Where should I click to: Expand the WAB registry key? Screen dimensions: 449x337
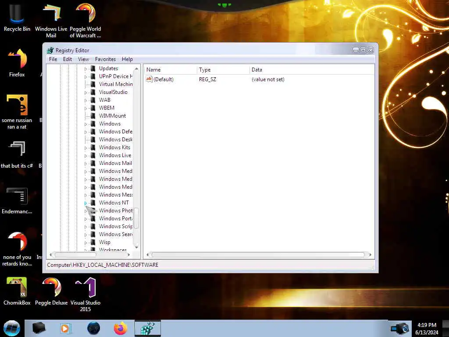[86, 100]
